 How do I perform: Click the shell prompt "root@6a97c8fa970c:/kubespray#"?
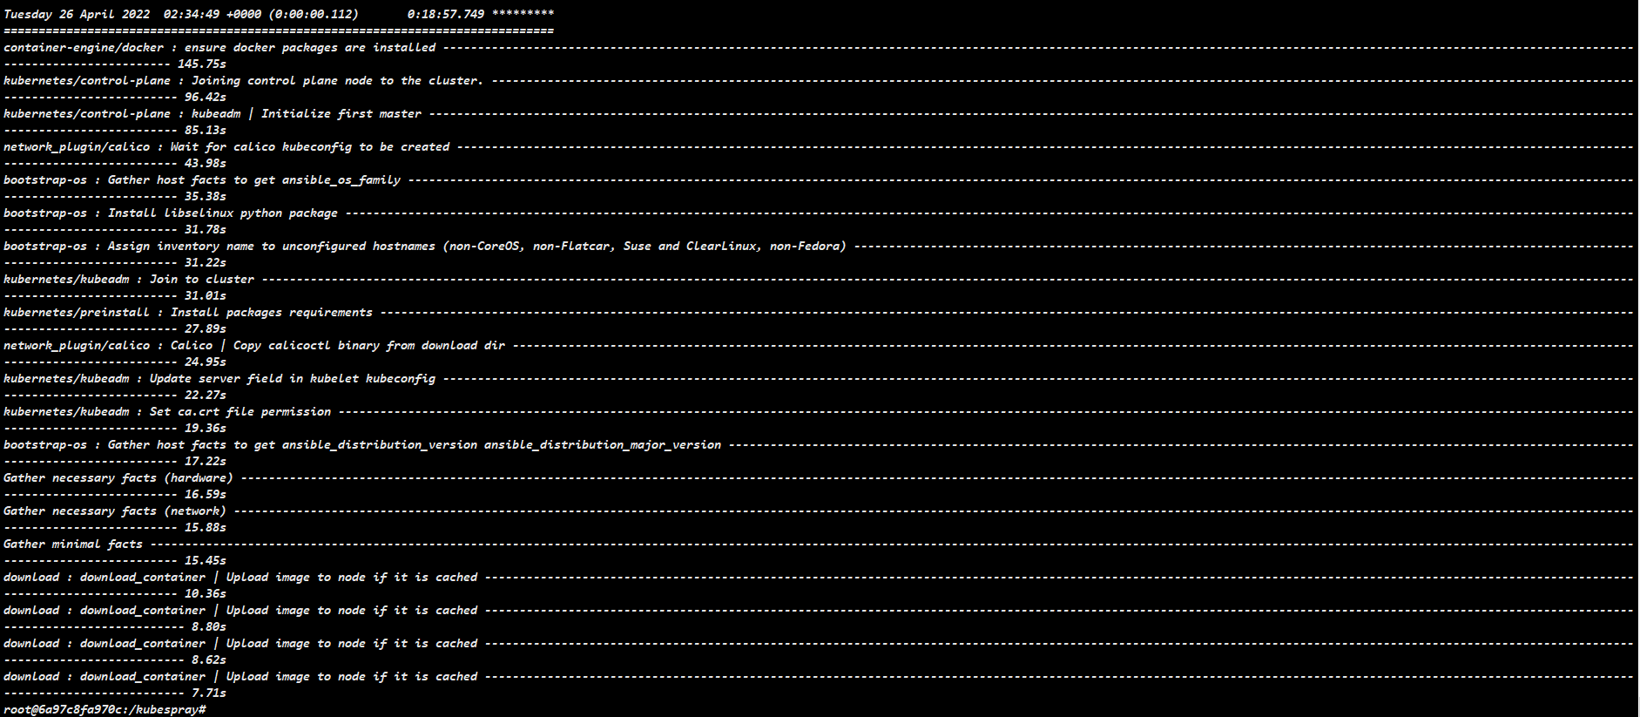pos(105,709)
